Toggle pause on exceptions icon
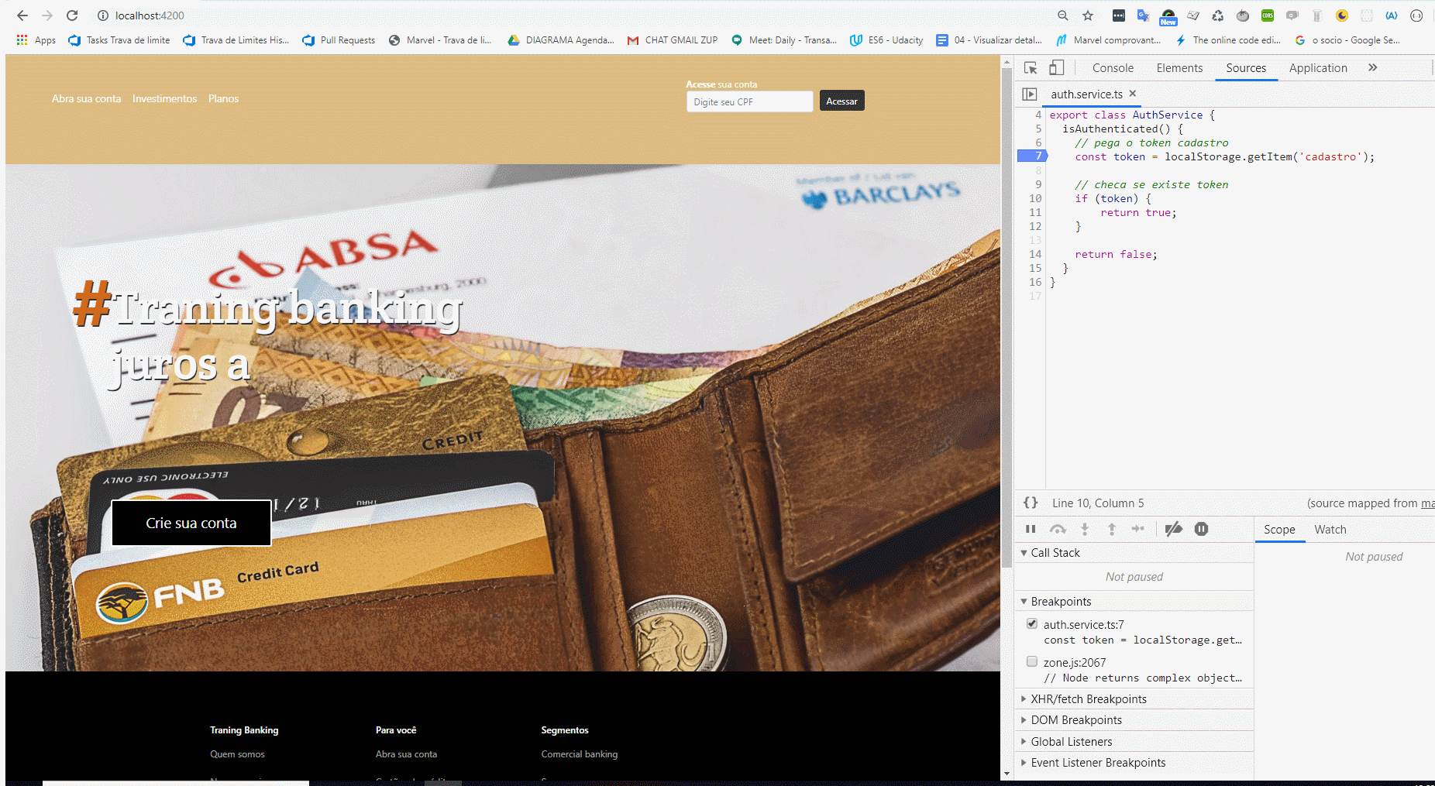The image size is (1435, 786). tap(1201, 529)
